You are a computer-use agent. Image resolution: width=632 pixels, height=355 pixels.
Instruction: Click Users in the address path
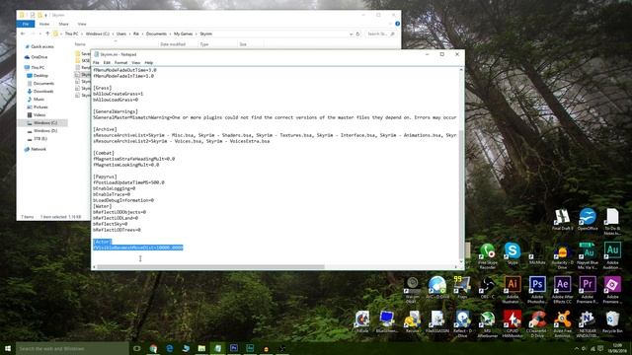coord(121,34)
